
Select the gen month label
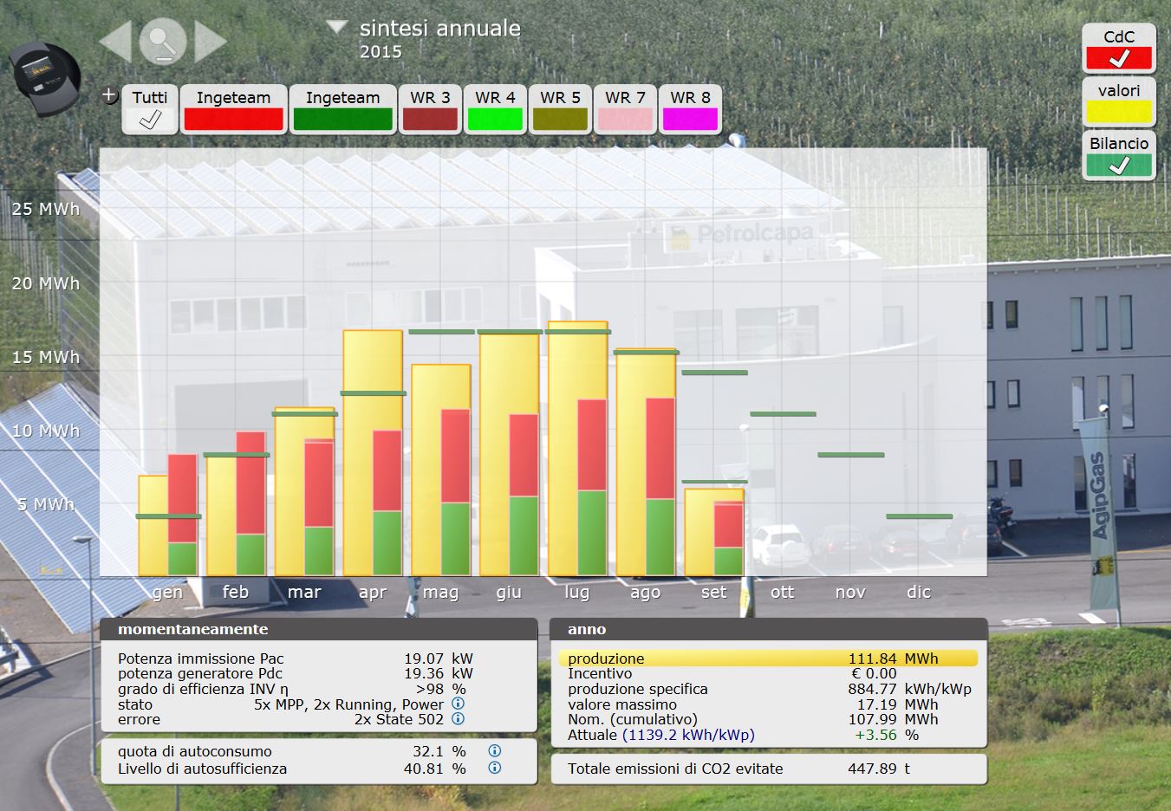[x=167, y=593]
